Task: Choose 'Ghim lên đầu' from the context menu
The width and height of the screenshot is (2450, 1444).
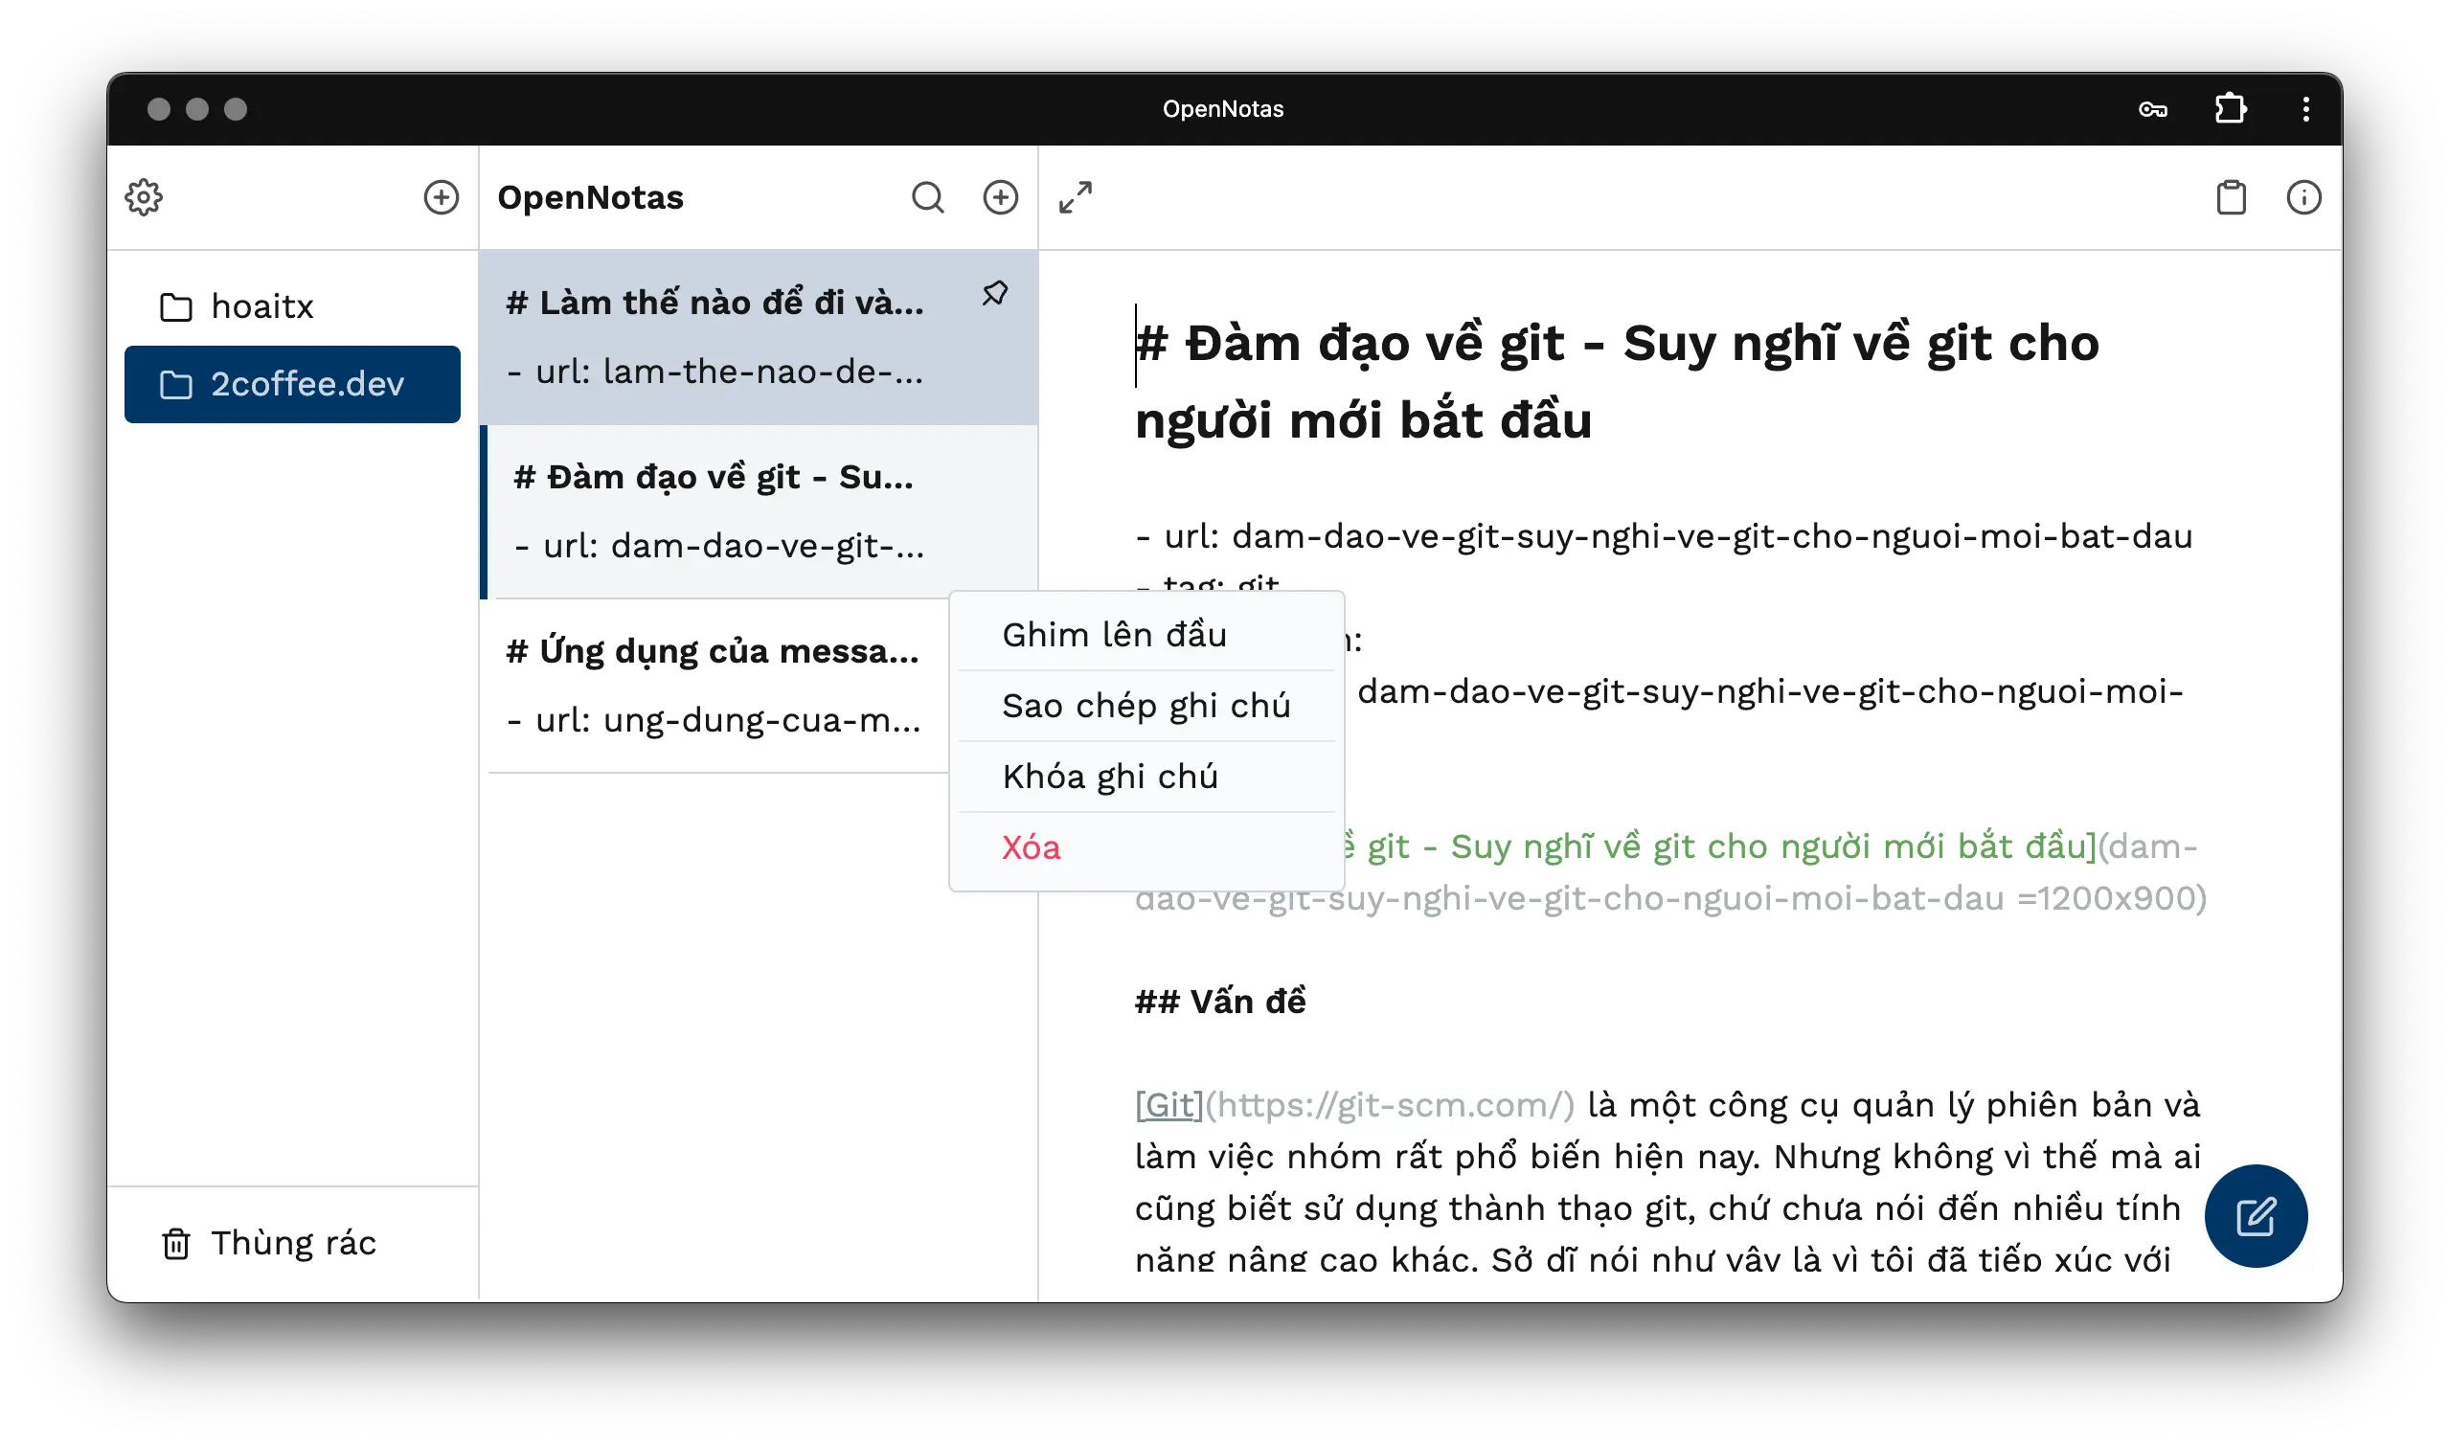Action: (1113, 634)
